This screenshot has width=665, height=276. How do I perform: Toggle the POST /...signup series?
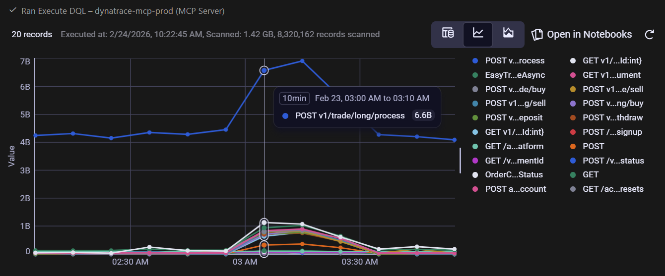coord(612,132)
